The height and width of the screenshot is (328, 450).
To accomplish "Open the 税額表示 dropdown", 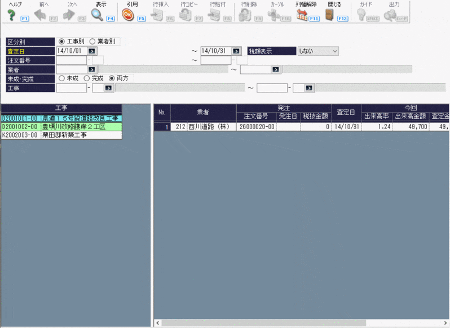I will click(x=318, y=51).
